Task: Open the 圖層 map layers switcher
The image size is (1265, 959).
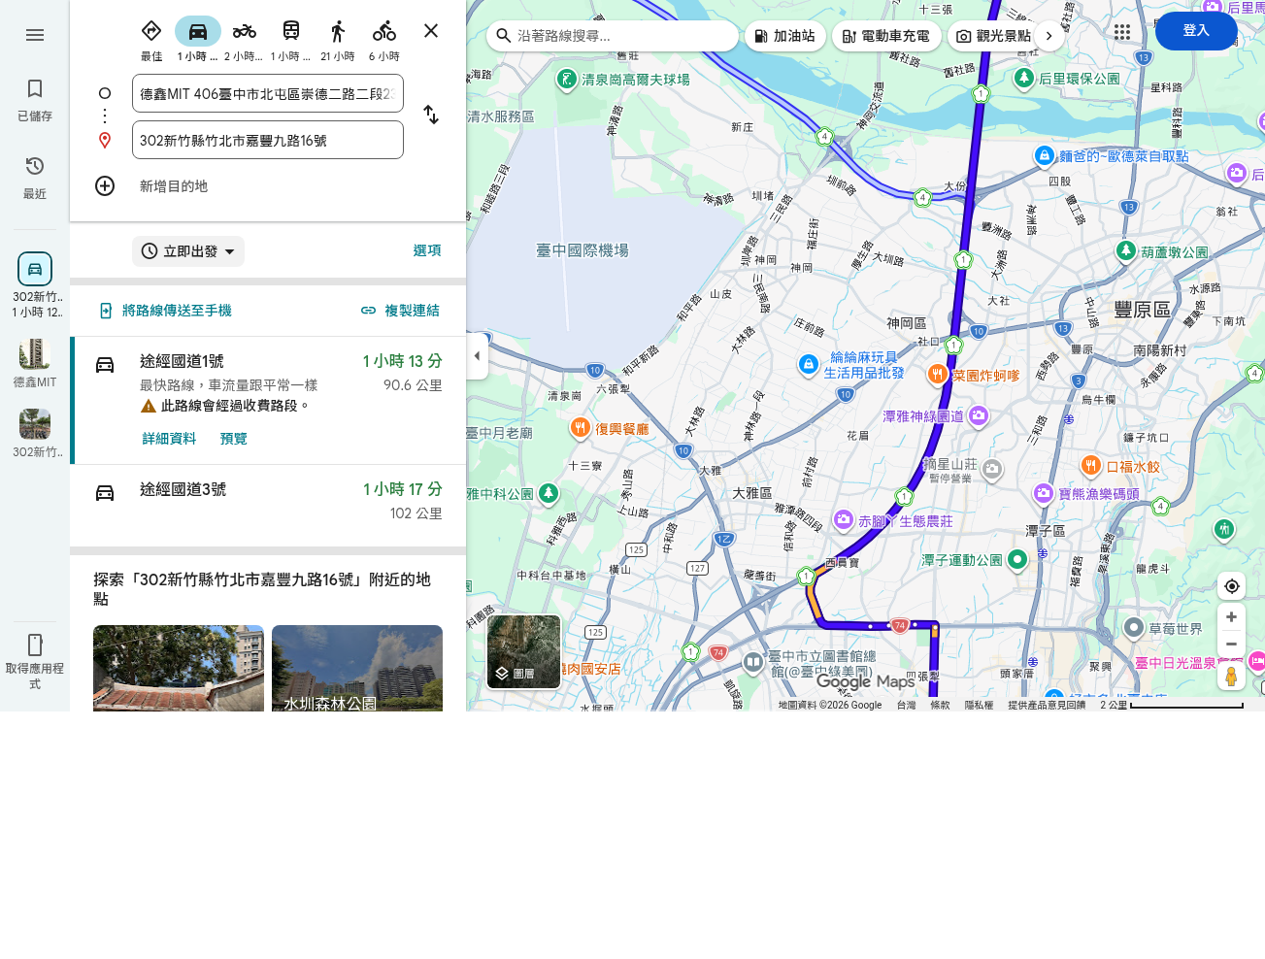Action: pos(523,651)
